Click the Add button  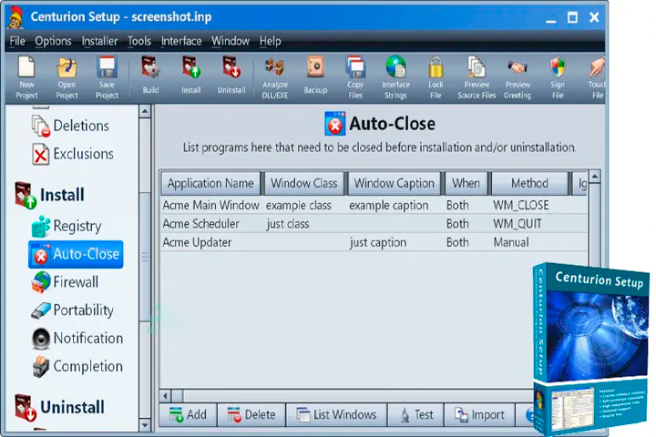[189, 415]
